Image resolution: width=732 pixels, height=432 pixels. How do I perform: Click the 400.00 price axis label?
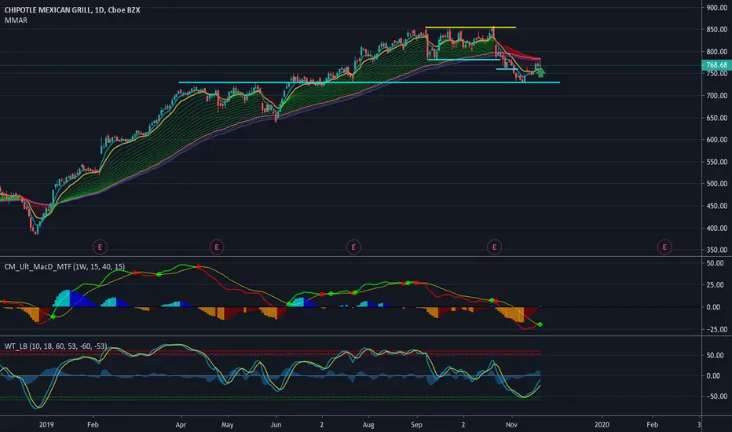[716, 228]
